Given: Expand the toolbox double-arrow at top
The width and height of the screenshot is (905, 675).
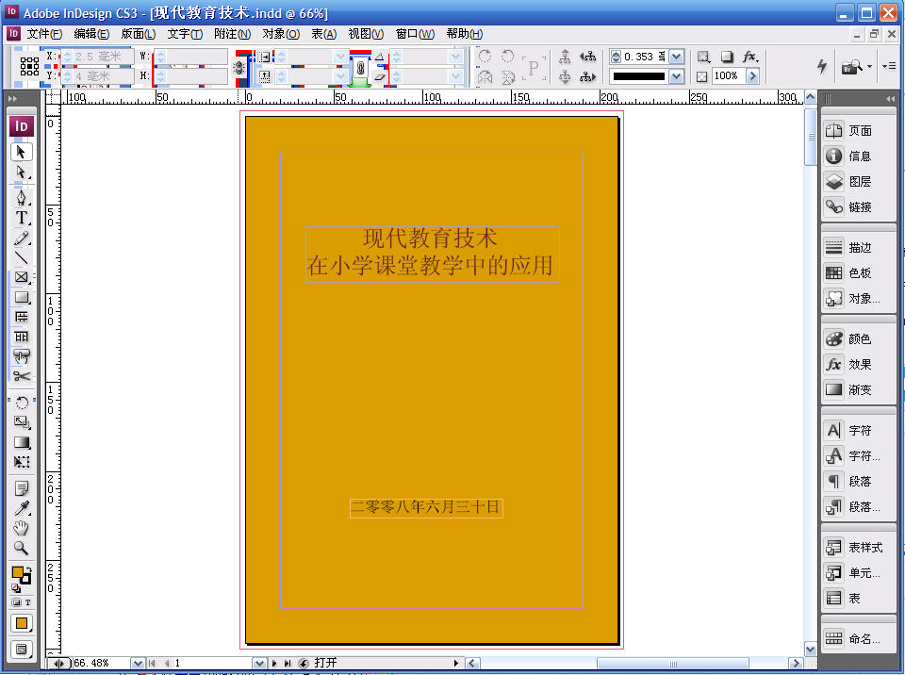Looking at the screenshot, I should point(12,99).
